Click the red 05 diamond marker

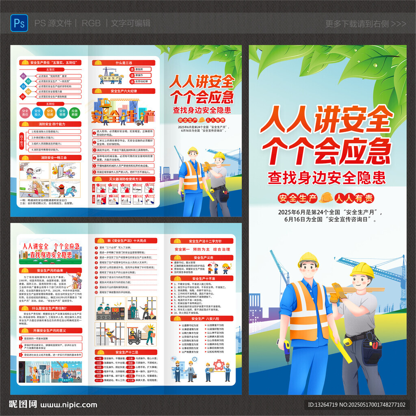(x=23, y=97)
